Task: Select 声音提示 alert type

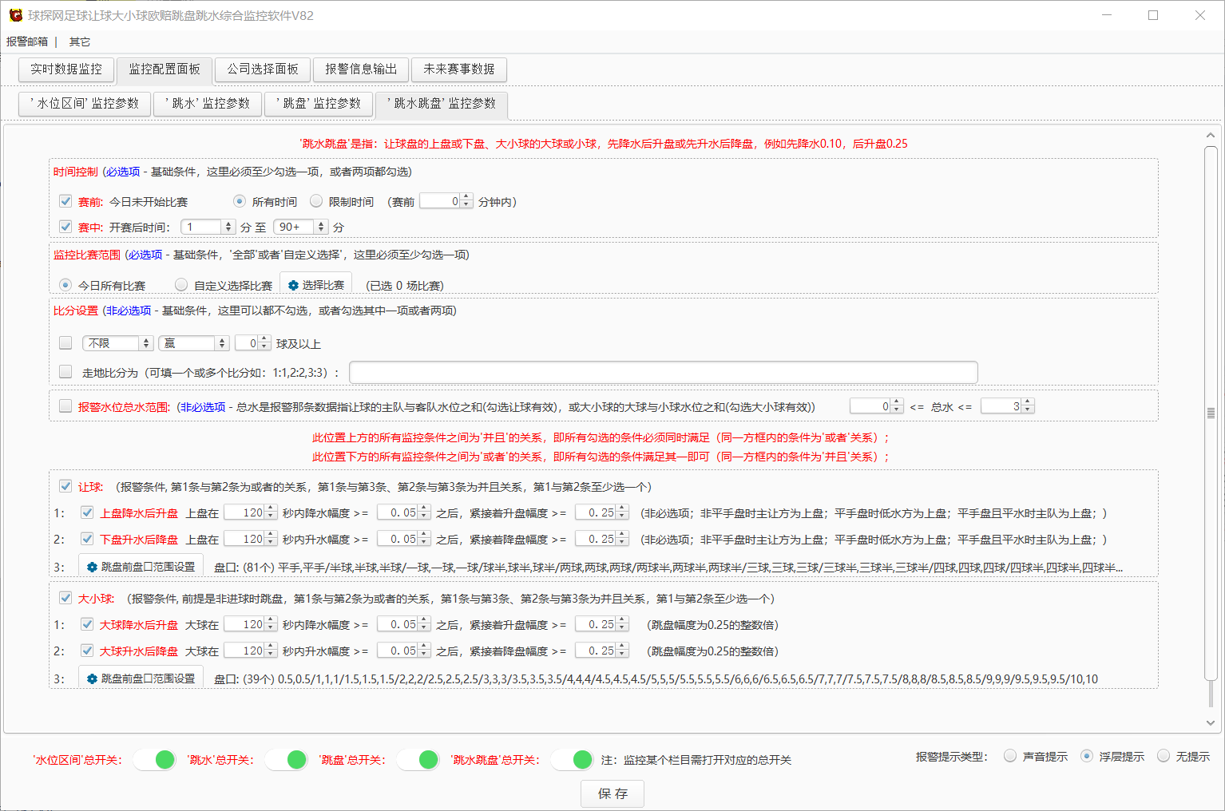Action: coord(1010,756)
